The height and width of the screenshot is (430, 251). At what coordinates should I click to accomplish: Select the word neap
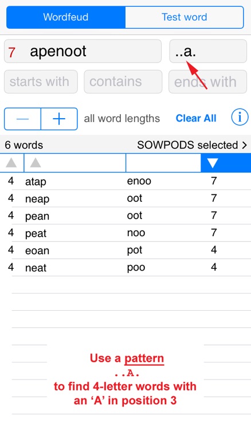point(37,199)
